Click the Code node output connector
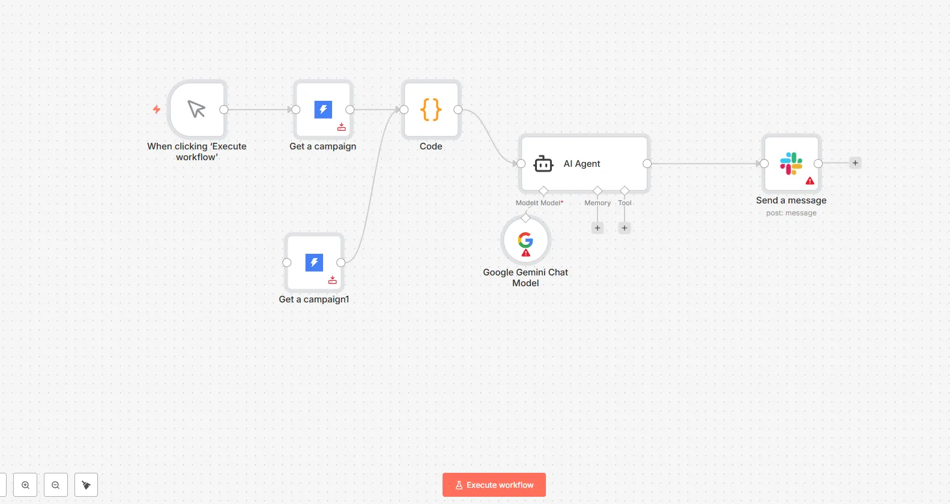 (458, 110)
